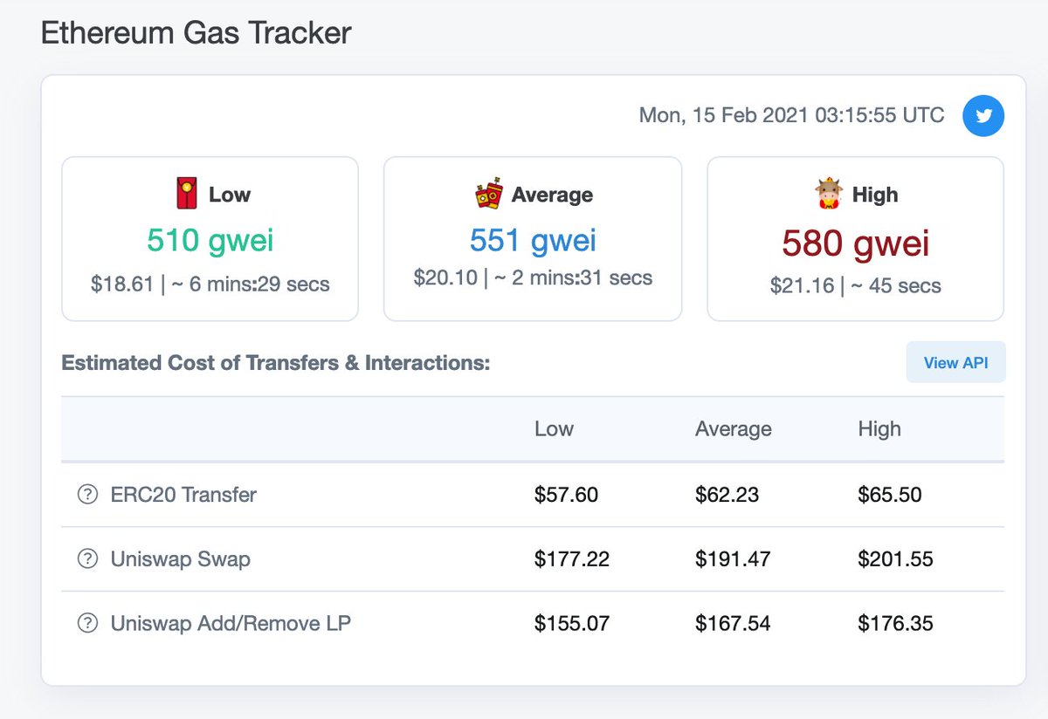
Task: Click the Twitter share icon
Action: 983,116
